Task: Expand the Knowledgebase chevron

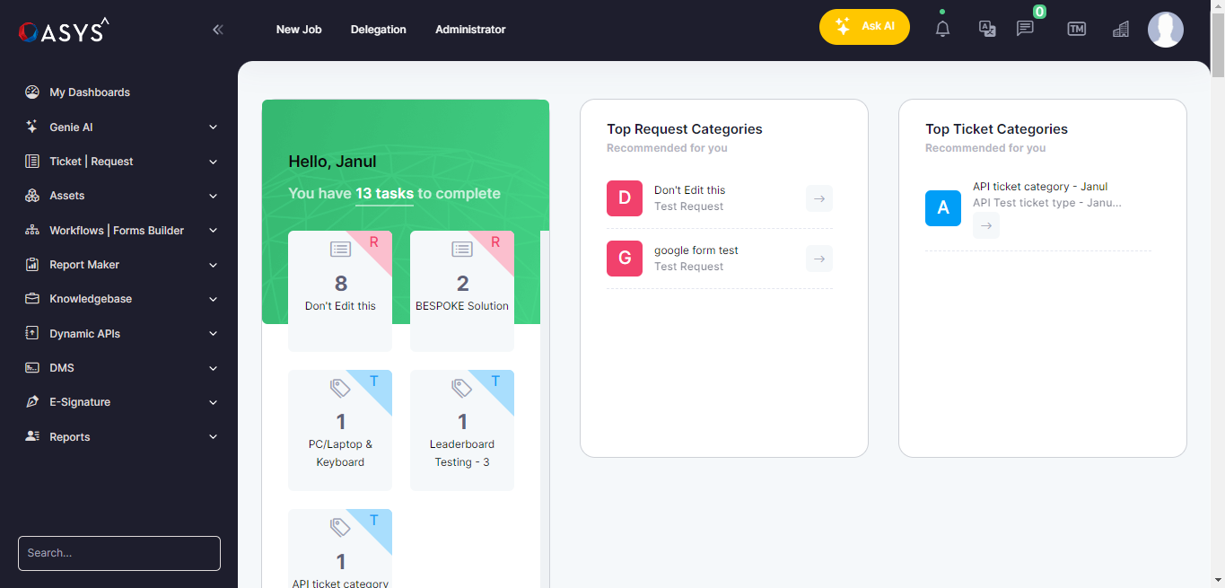Action: (214, 299)
